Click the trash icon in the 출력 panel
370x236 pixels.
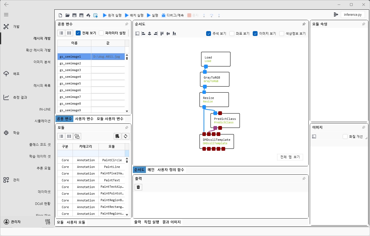tap(138, 187)
